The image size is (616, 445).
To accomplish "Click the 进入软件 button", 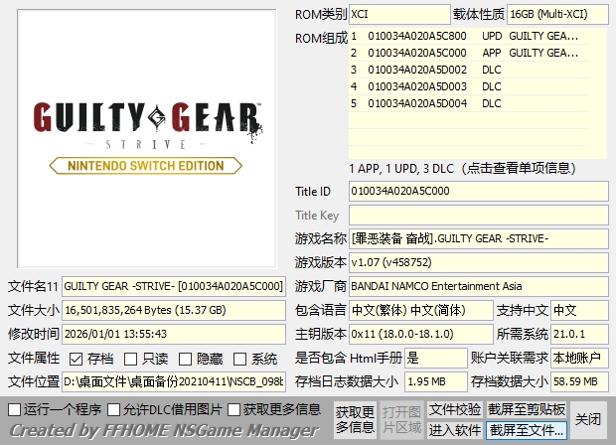I will (455, 430).
